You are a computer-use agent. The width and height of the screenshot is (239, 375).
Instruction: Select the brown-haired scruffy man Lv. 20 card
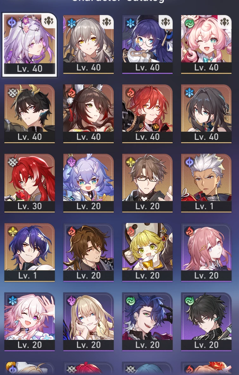(x=88, y=253)
